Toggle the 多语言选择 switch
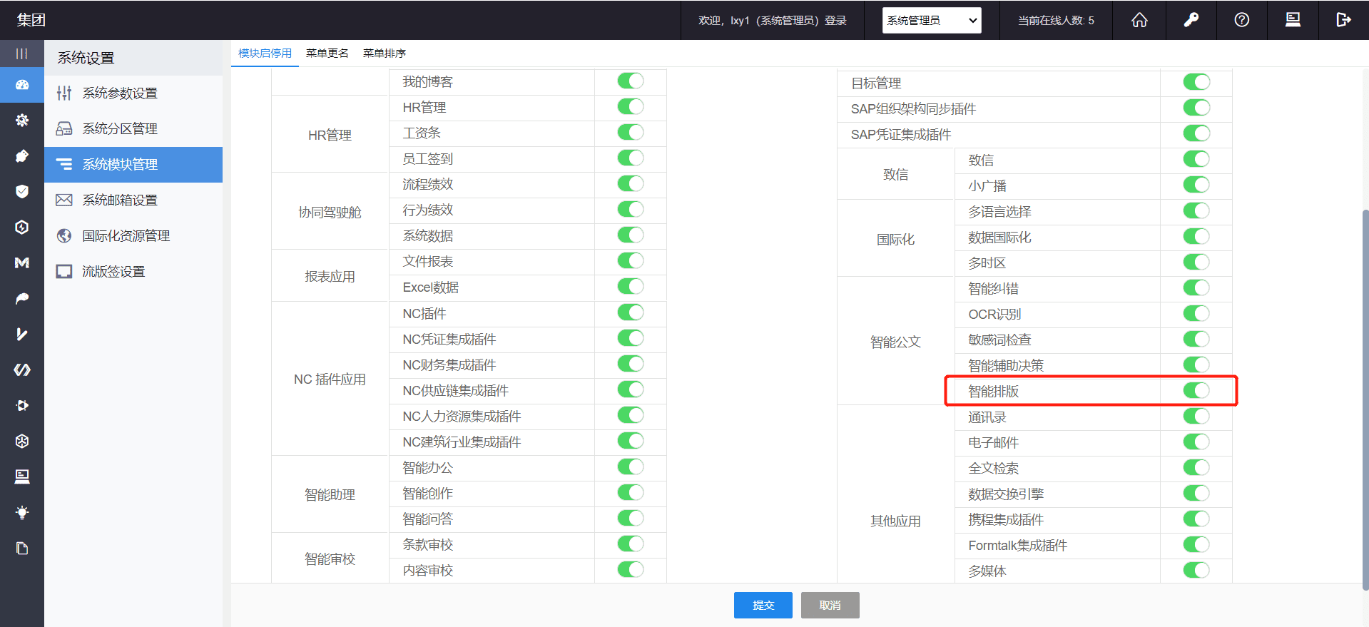1369x627 pixels. (x=1196, y=211)
